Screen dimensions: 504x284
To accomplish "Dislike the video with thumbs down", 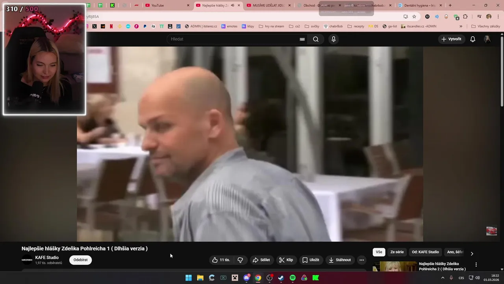I will coord(240,260).
